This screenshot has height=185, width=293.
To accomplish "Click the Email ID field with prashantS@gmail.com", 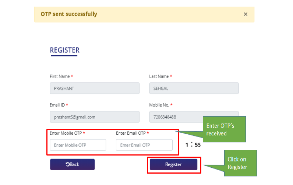I will 95,117.
